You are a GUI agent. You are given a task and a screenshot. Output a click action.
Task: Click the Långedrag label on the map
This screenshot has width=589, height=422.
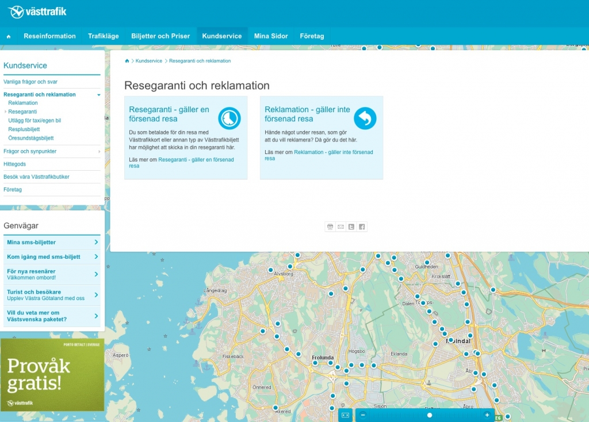(x=215, y=290)
